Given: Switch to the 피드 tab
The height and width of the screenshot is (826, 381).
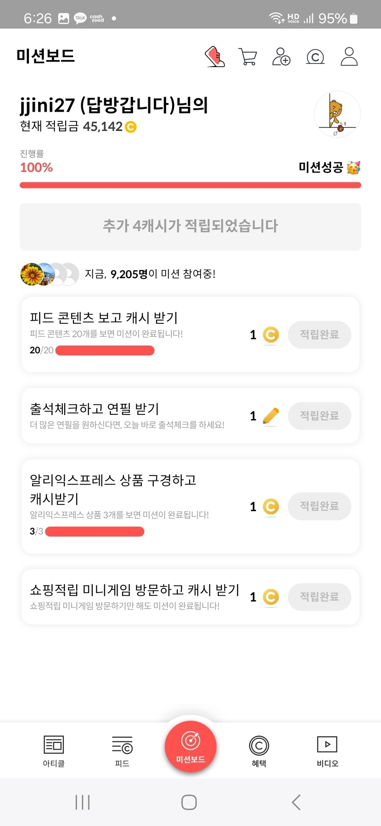Looking at the screenshot, I should point(122,751).
